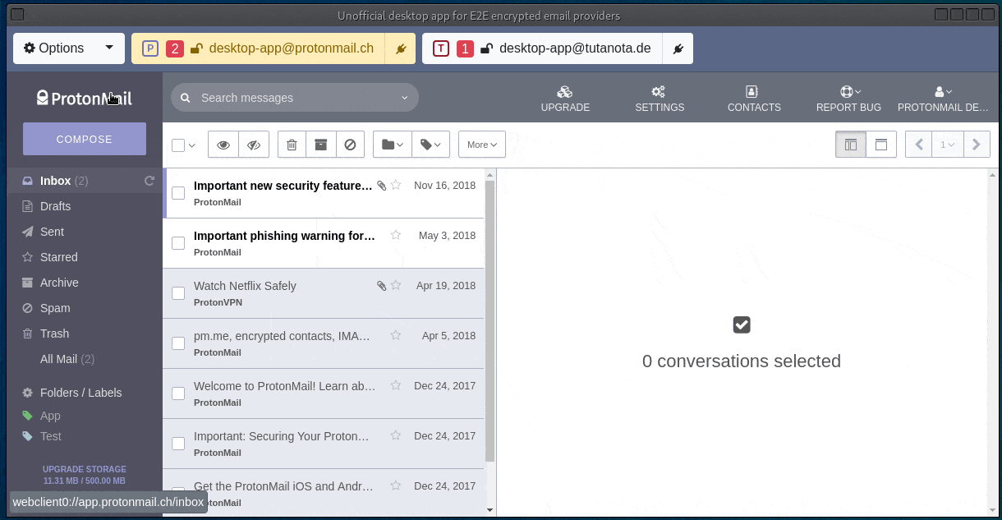Switch to row layout view

pos(881,145)
